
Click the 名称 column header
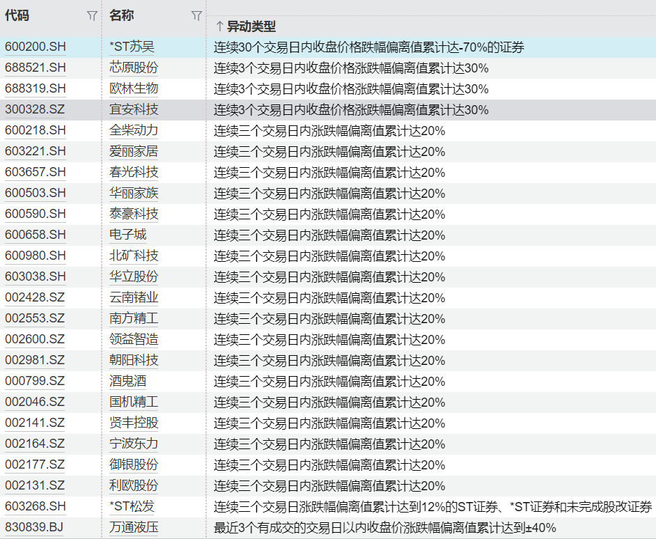[x=121, y=15]
